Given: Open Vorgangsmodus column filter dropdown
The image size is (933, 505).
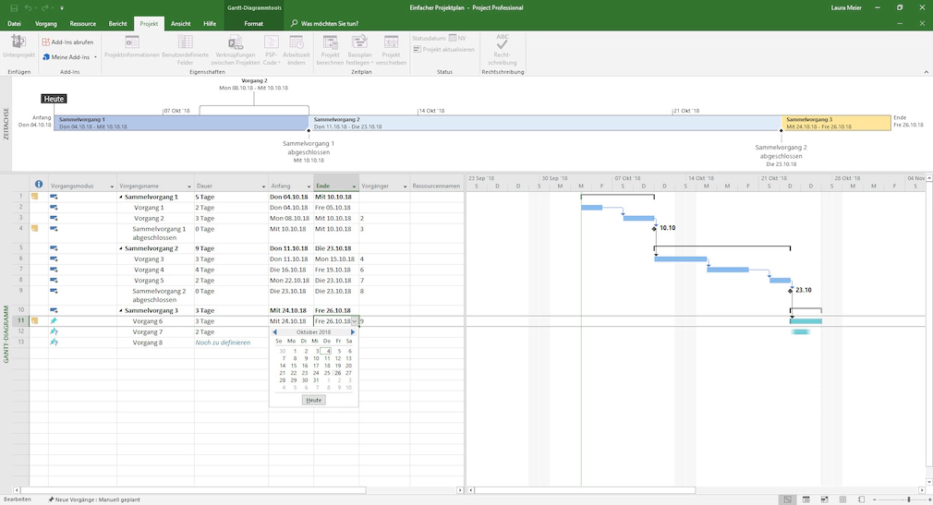Looking at the screenshot, I should [112, 186].
